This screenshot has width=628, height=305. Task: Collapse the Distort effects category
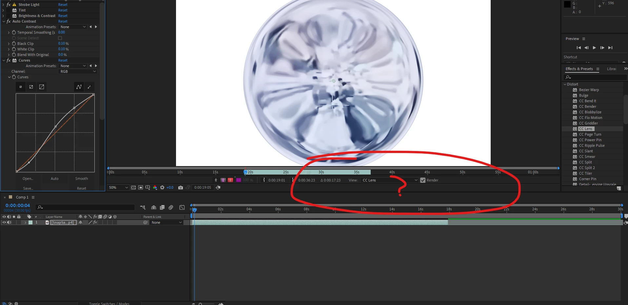[x=565, y=84]
